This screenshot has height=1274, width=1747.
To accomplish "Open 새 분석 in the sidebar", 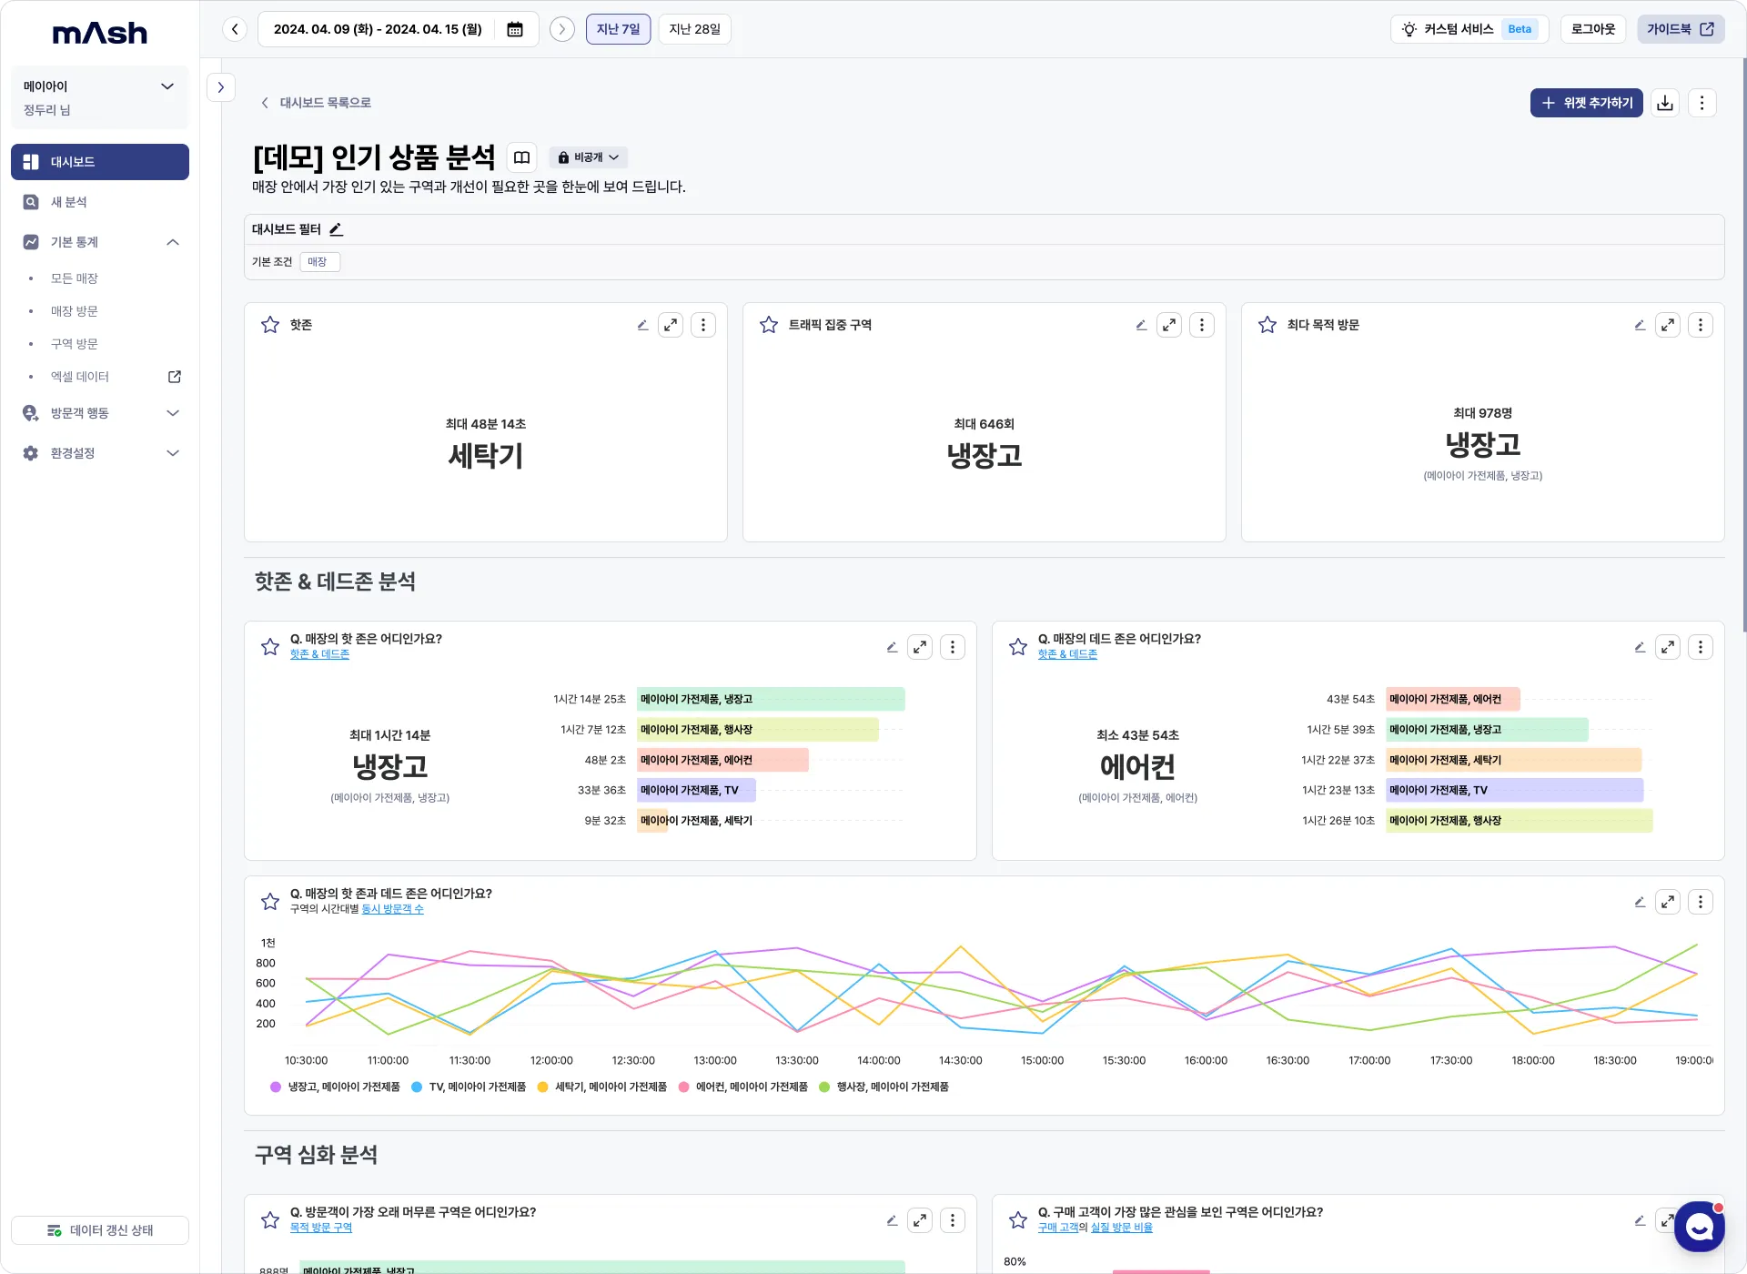I will [x=69, y=202].
